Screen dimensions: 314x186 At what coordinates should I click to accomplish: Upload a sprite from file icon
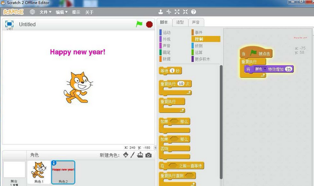pos(140,155)
